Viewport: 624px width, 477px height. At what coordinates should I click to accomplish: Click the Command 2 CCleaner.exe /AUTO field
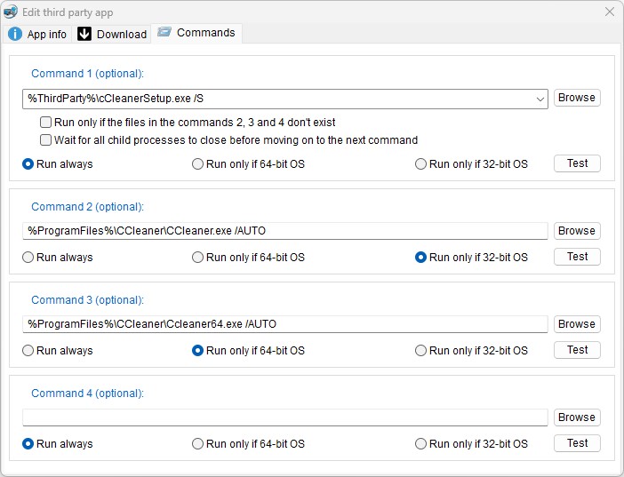[285, 231]
